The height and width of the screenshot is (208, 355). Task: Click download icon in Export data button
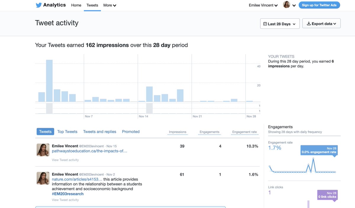pyautogui.click(x=309, y=24)
